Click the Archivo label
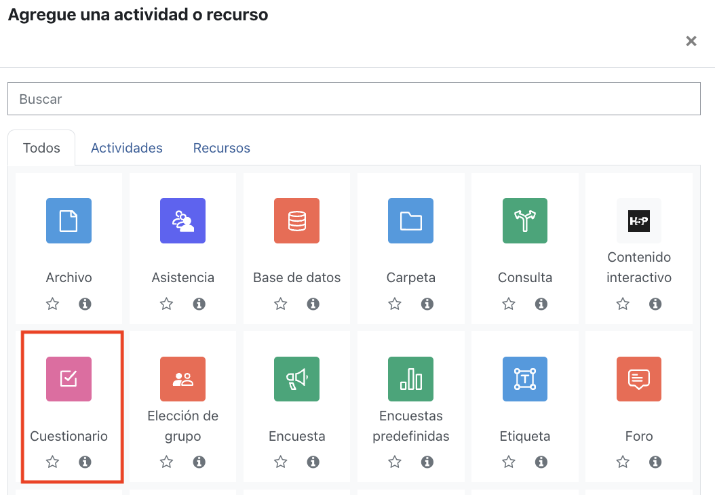 [x=69, y=277]
